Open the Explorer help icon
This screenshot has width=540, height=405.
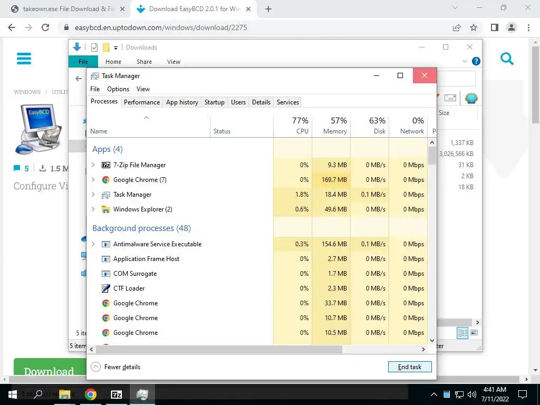pos(476,61)
